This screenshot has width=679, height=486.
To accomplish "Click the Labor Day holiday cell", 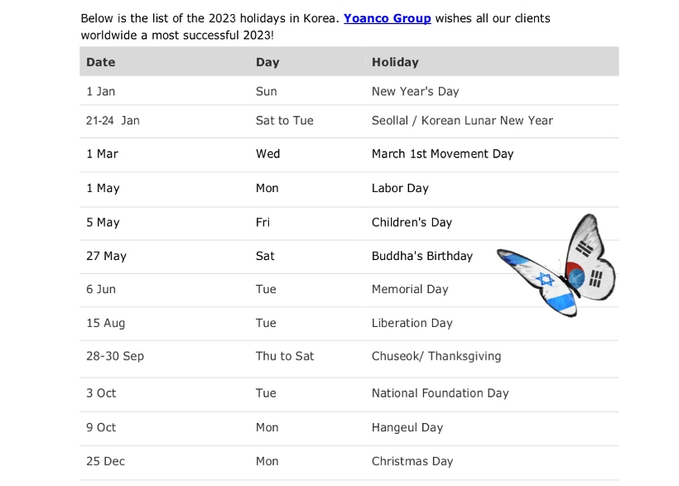I will [400, 188].
